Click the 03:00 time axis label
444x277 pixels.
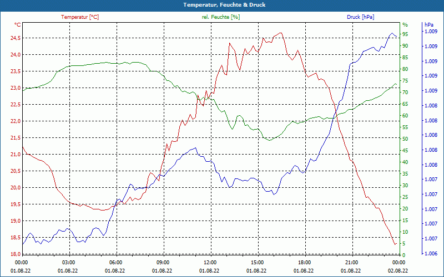click(x=68, y=262)
